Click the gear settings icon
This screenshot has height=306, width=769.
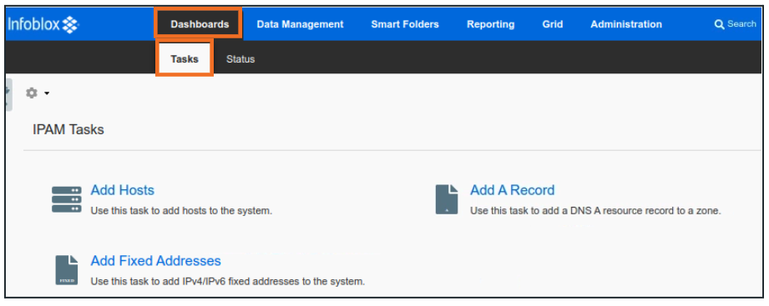(x=32, y=93)
